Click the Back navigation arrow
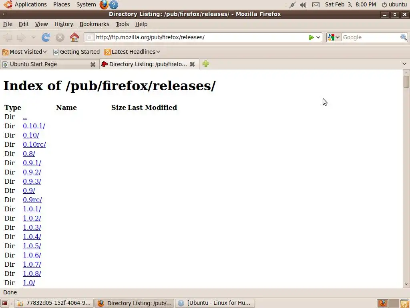The image size is (410, 308). tap(8, 37)
